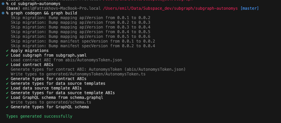Click the emil@Fattakhovs-MacBook-Pro.local hostname text
281x123 pixels.
[62, 8]
